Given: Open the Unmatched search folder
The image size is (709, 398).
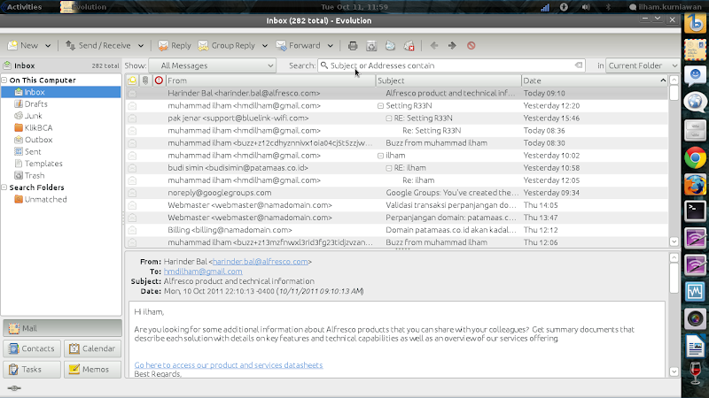Looking at the screenshot, I should click(45, 200).
